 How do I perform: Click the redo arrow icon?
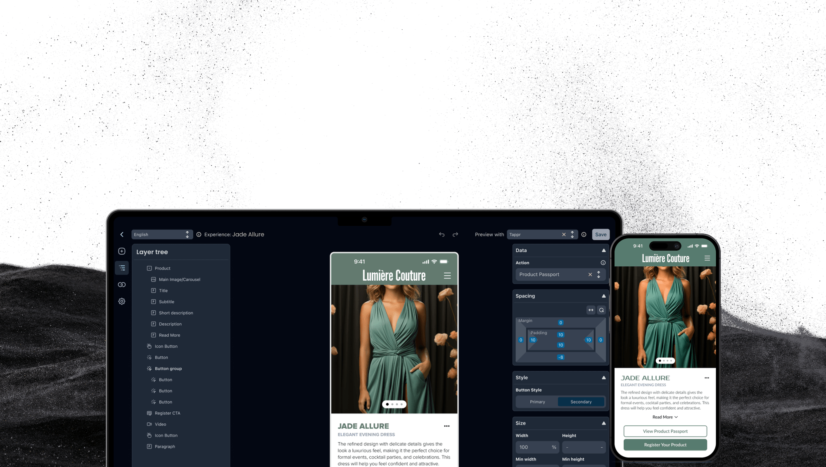(455, 235)
